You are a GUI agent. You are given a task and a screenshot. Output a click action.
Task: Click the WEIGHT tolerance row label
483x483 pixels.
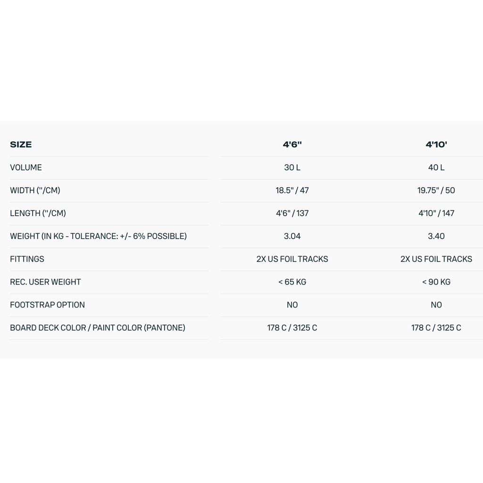coord(98,236)
